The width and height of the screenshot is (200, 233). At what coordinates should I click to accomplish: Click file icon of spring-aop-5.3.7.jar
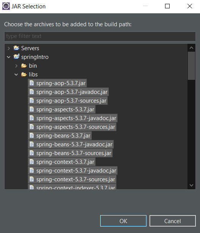tap(31, 83)
